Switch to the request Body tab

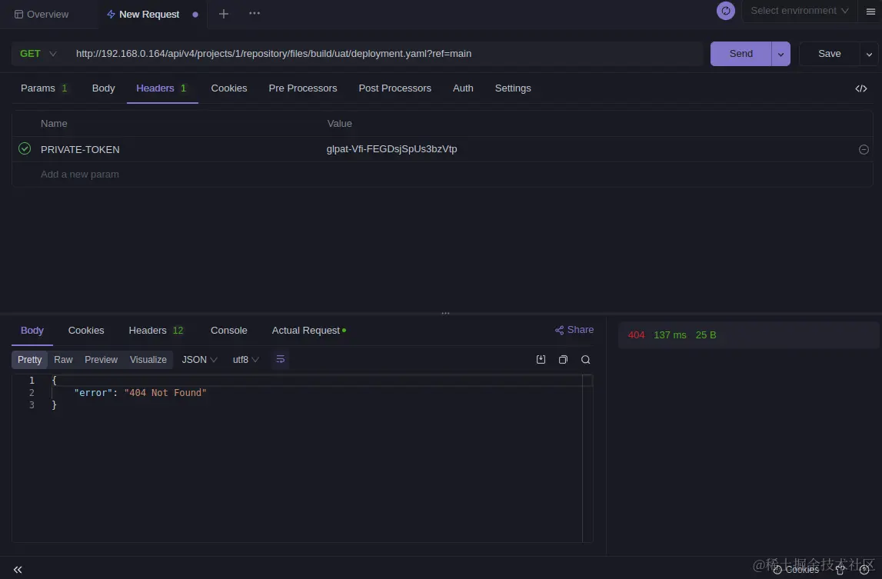click(104, 88)
